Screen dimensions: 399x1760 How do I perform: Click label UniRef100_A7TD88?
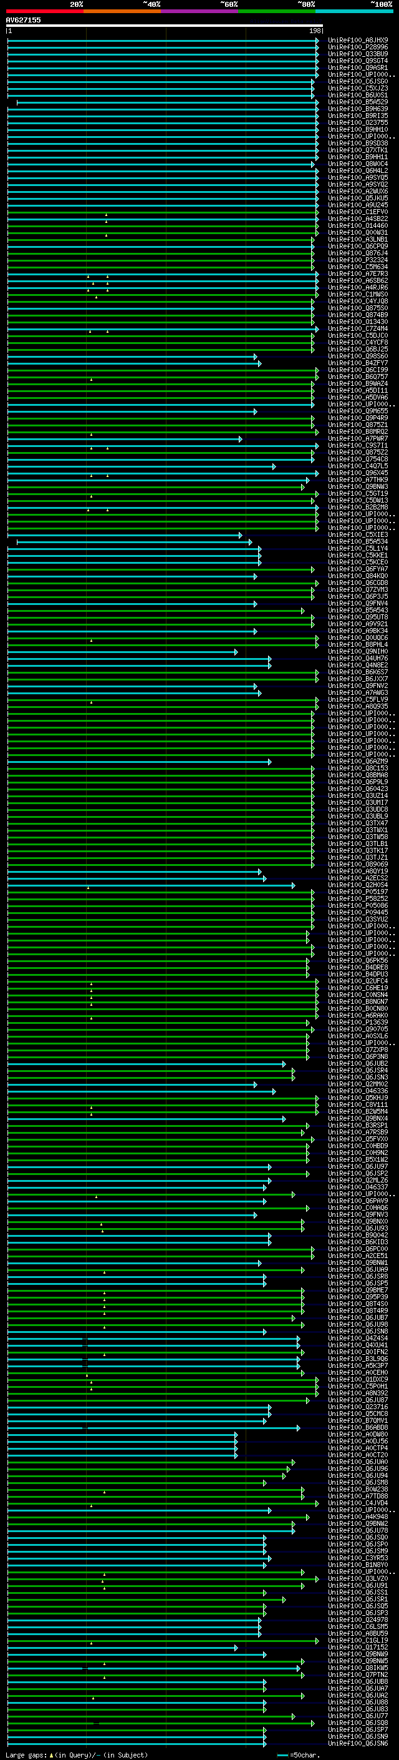tap(357, 1497)
